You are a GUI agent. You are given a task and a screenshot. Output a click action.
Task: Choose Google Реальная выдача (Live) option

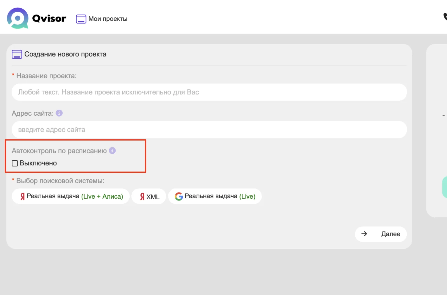215,196
